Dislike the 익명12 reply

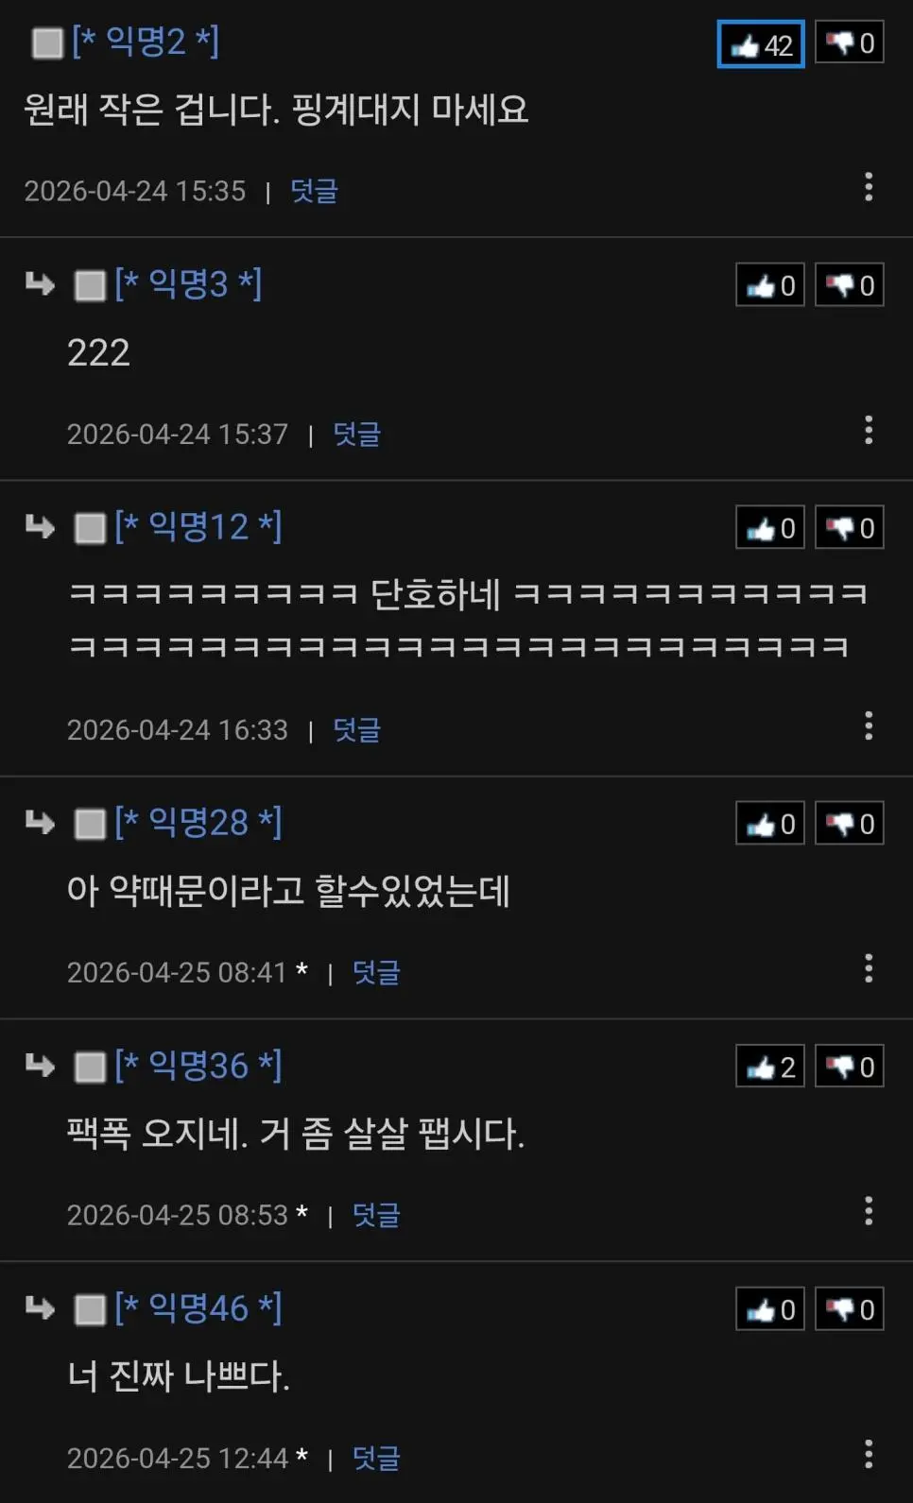850,528
